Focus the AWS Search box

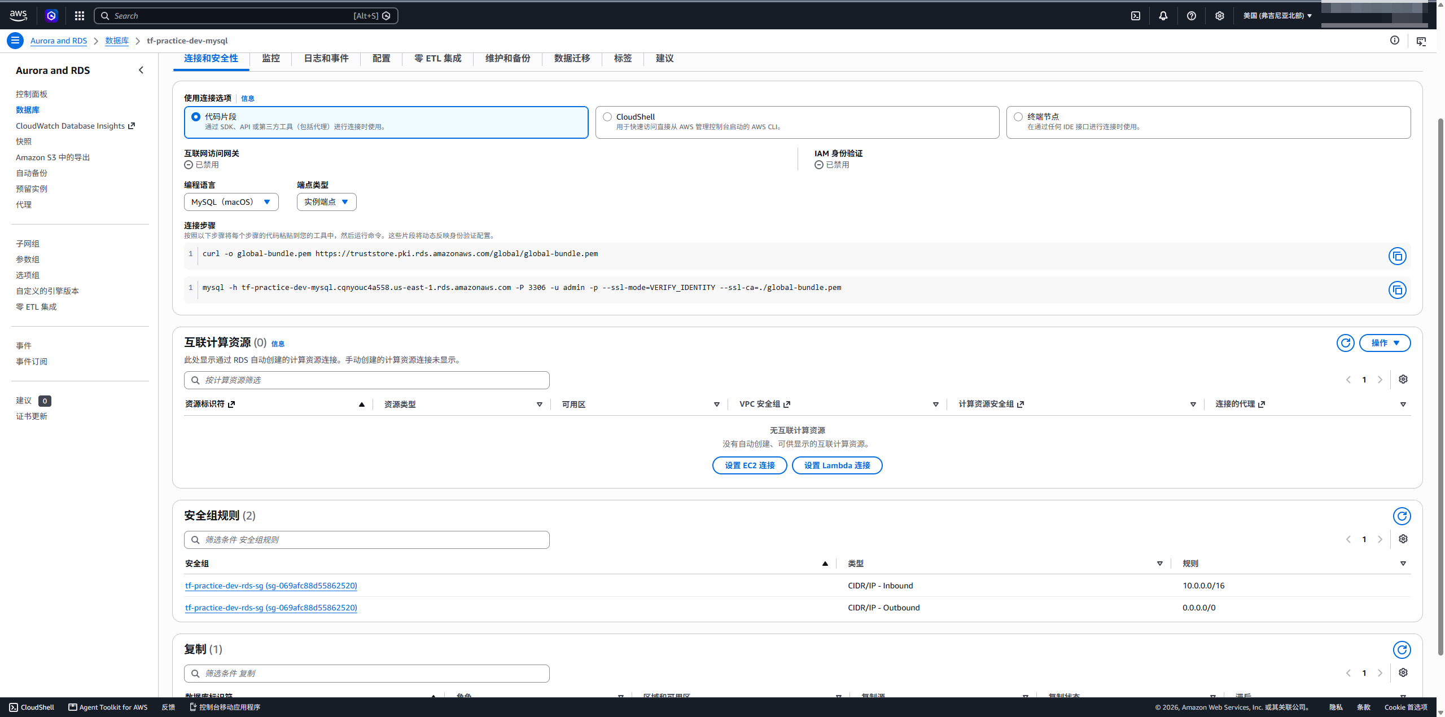246,16
